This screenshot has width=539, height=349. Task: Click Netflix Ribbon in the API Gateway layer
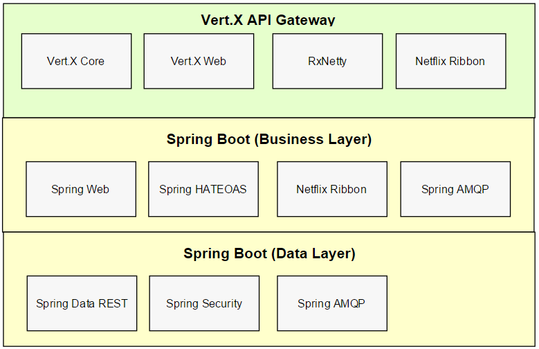point(450,61)
